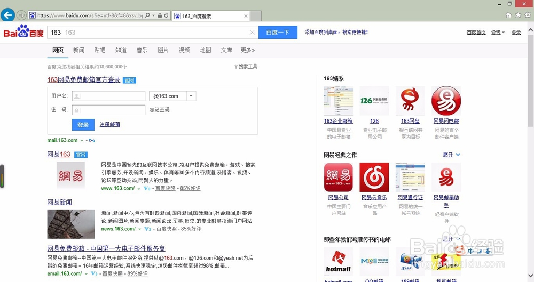Switch to 贴吧 search tab
The width and height of the screenshot is (534, 282).
[99, 50]
